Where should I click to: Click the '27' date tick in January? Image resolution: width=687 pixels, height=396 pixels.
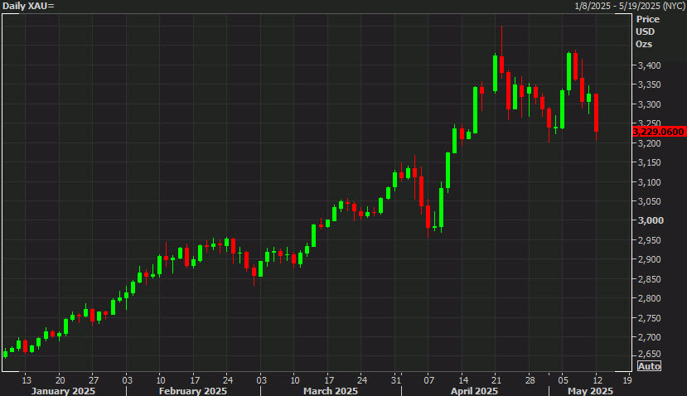click(94, 379)
